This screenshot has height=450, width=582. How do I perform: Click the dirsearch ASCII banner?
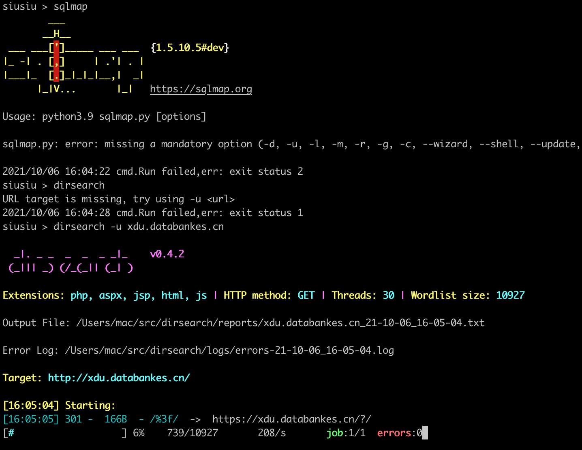tap(69, 261)
